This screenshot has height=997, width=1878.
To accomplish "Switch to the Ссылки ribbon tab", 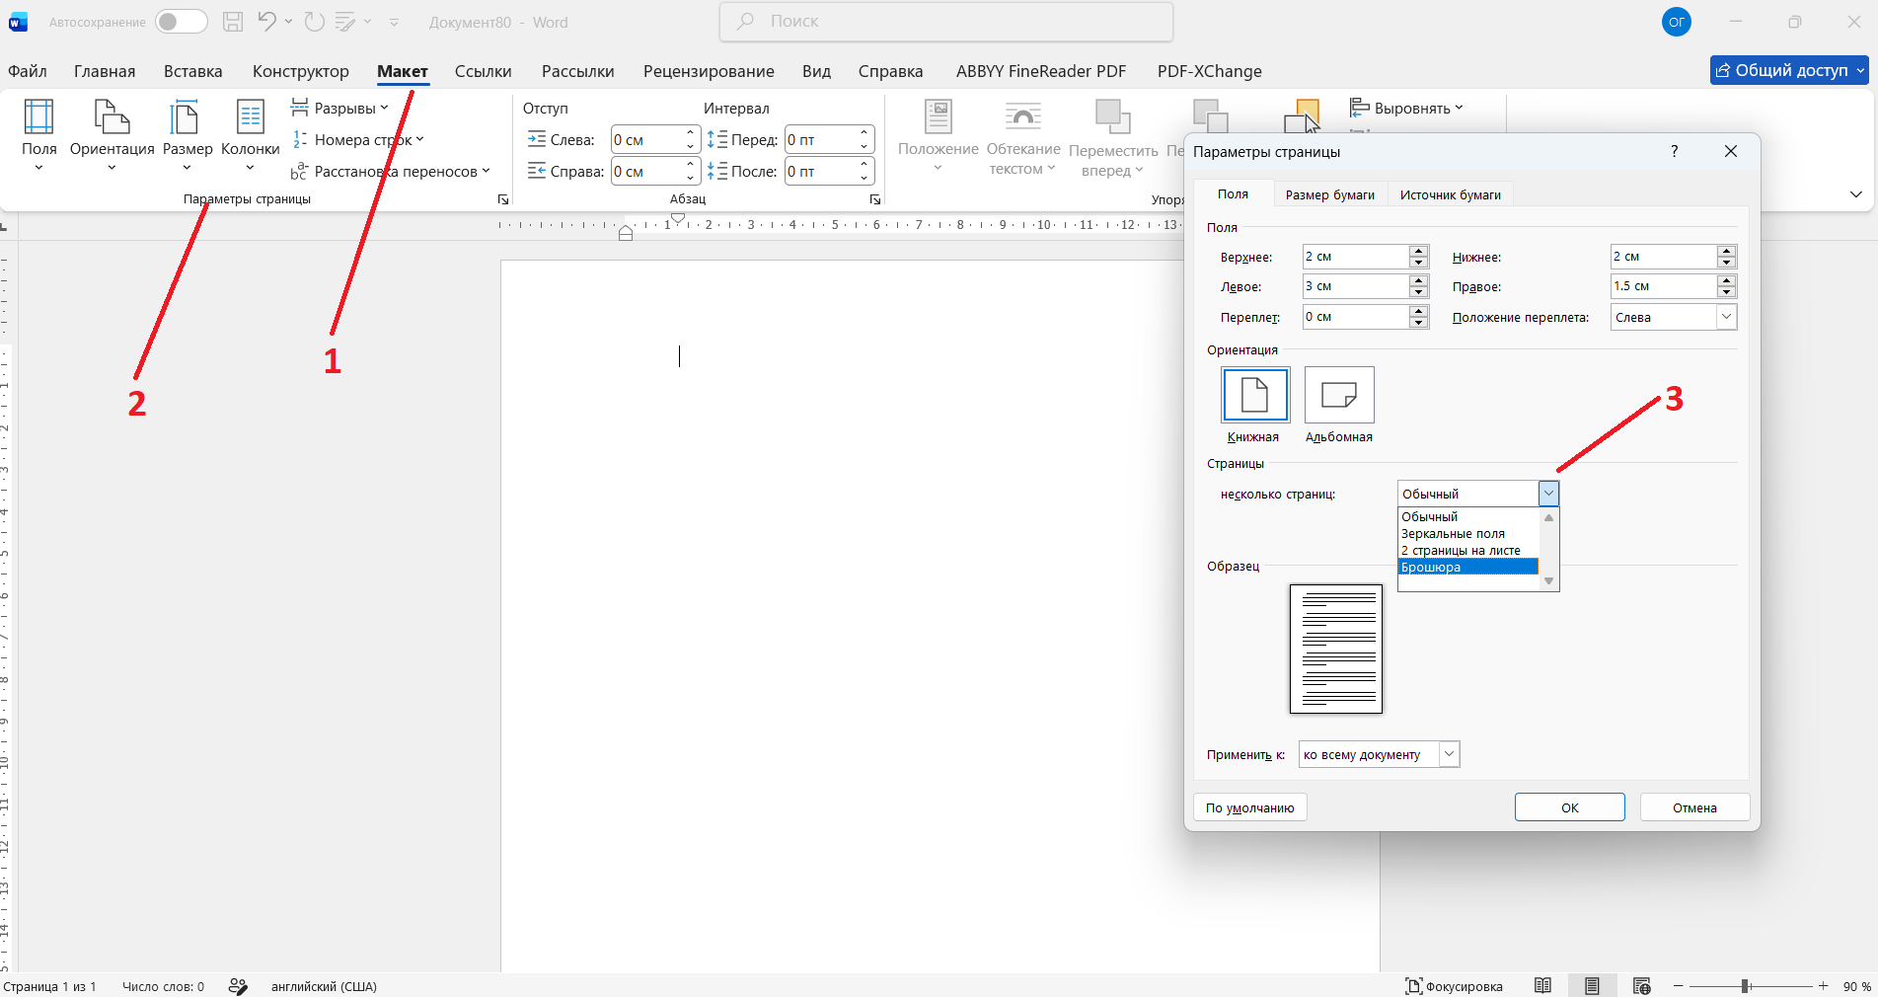I will (x=484, y=71).
